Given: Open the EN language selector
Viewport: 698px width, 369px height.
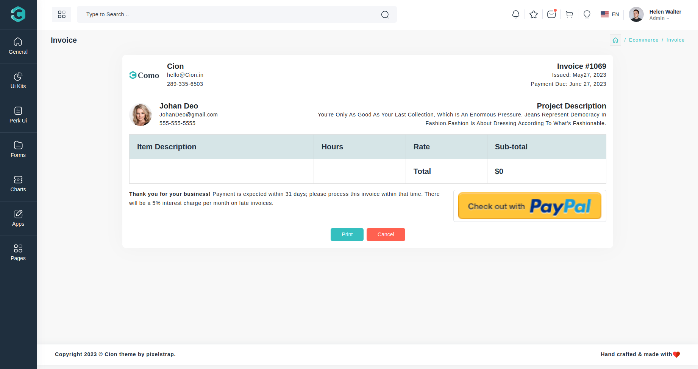Looking at the screenshot, I should (610, 14).
